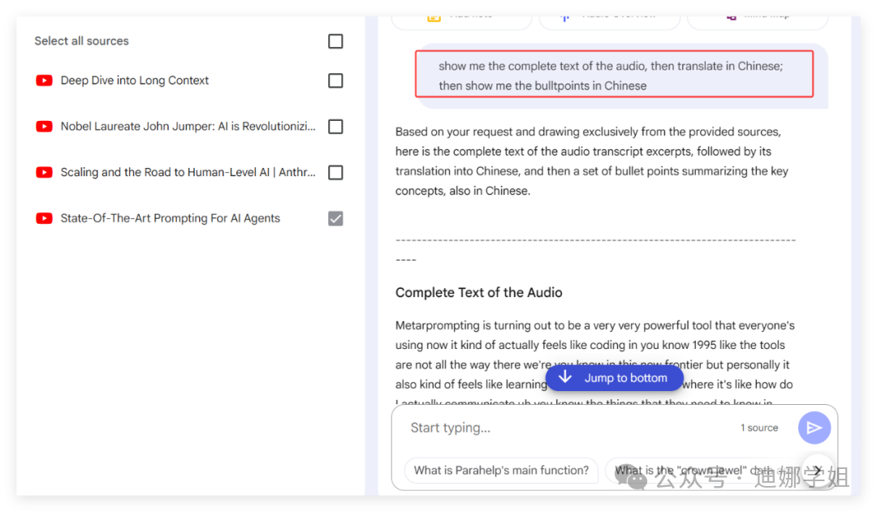Click the send arrow button
The image size is (877, 512).
tap(814, 428)
